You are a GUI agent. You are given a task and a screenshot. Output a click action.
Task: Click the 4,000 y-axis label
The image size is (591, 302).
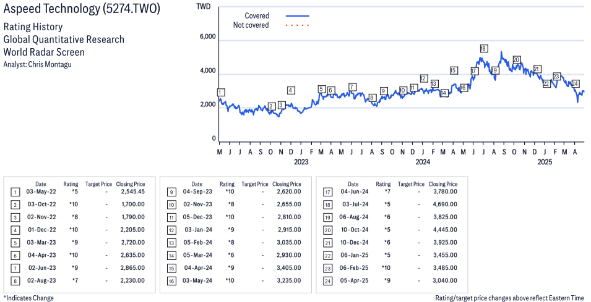point(208,70)
